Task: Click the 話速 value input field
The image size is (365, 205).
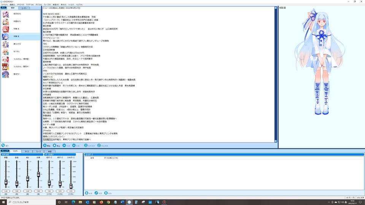Action: coord(17,191)
